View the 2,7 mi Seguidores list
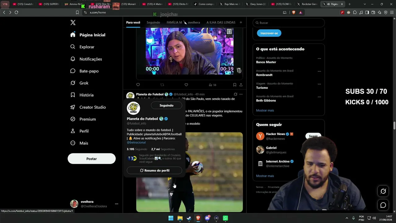 163,149
